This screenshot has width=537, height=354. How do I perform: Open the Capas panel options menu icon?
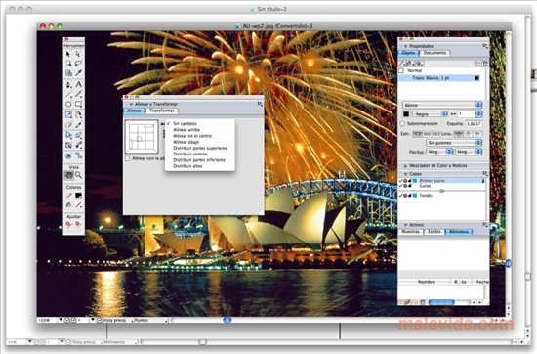coord(485,173)
